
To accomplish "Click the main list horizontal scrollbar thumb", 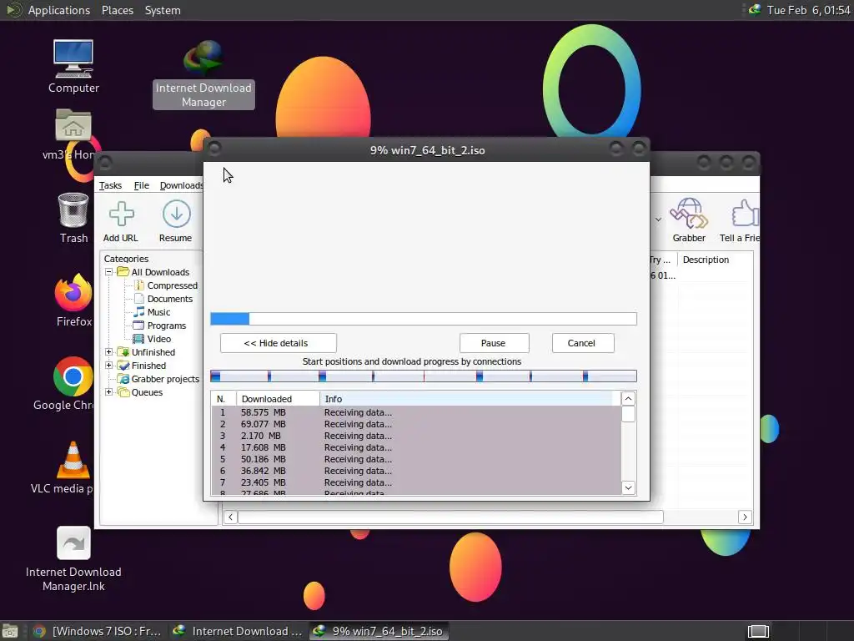I will pos(450,517).
